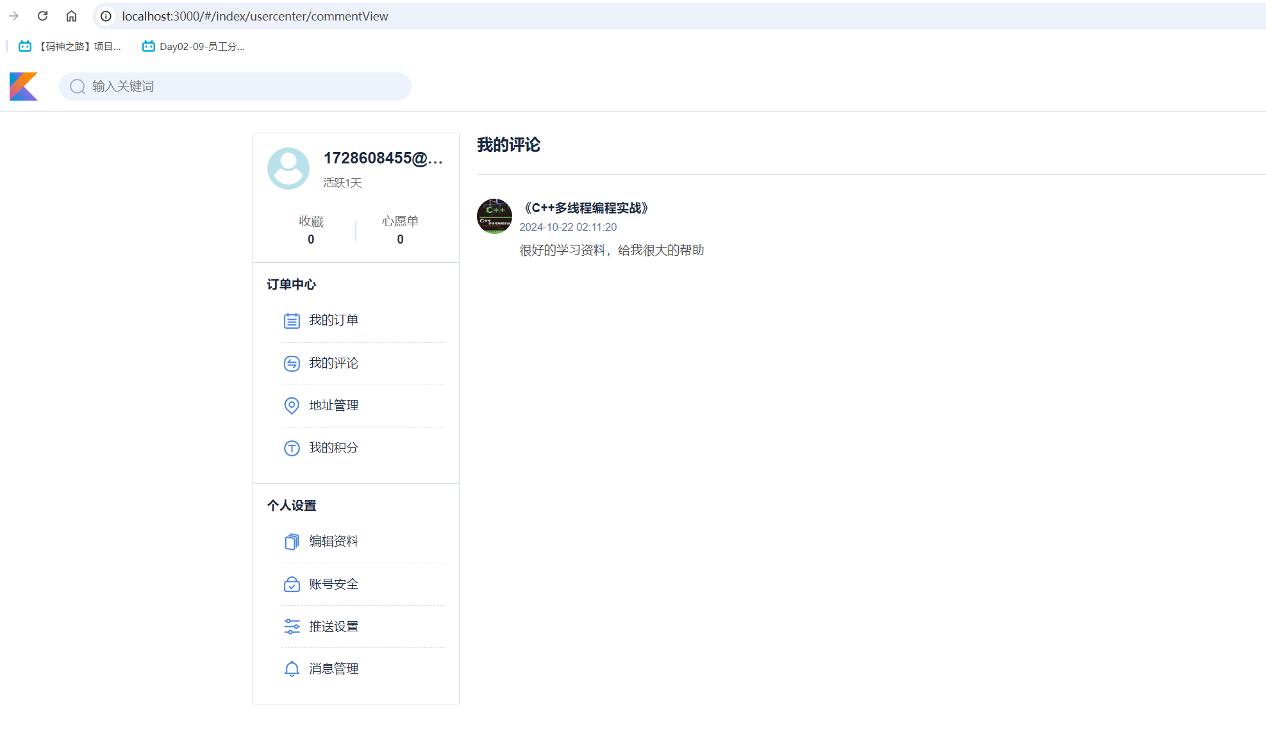The image size is (1266, 748).
Task: Click the 我的评论 comment icon
Action: [292, 363]
